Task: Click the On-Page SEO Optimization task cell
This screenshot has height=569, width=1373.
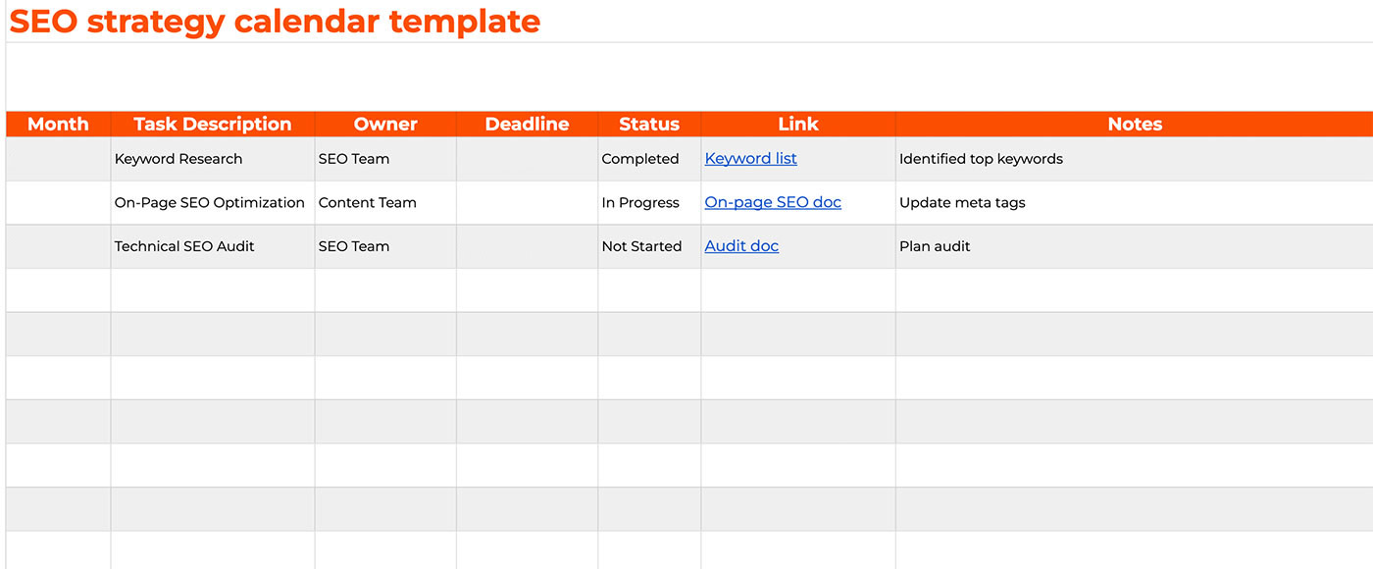Action: click(210, 203)
